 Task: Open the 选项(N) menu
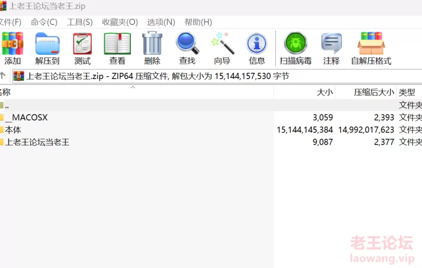(x=161, y=22)
